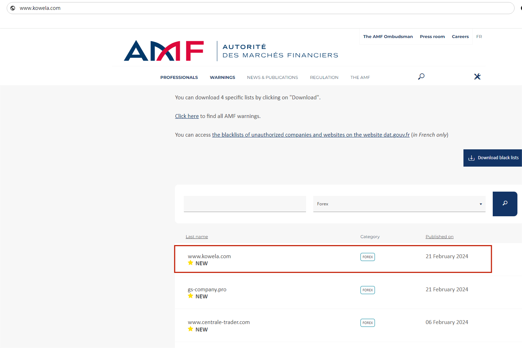Image resolution: width=522 pixels, height=348 pixels.
Task: Click the globe icon in the address bar
Action: 13,8
